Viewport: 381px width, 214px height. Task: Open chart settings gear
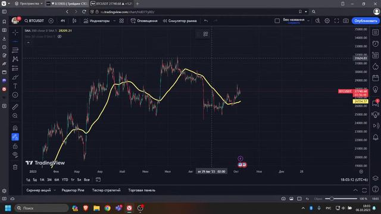[x=327, y=21]
